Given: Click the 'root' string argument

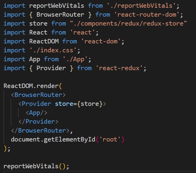Looking at the screenshot, I should pyautogui.click(x=110, y=139).
